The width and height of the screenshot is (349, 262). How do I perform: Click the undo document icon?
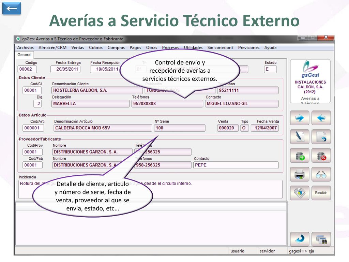[x=321, y=136]
